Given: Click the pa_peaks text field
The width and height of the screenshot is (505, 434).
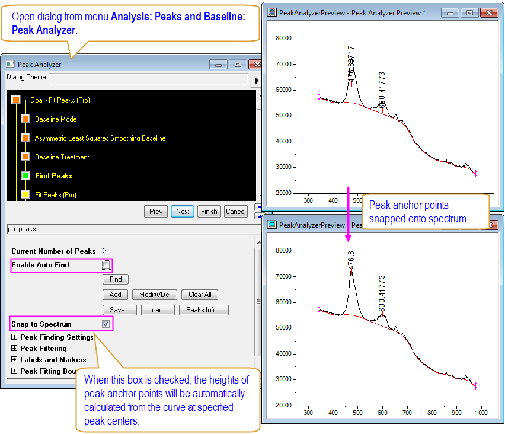Looking at the screenshot, I should 133,229.
